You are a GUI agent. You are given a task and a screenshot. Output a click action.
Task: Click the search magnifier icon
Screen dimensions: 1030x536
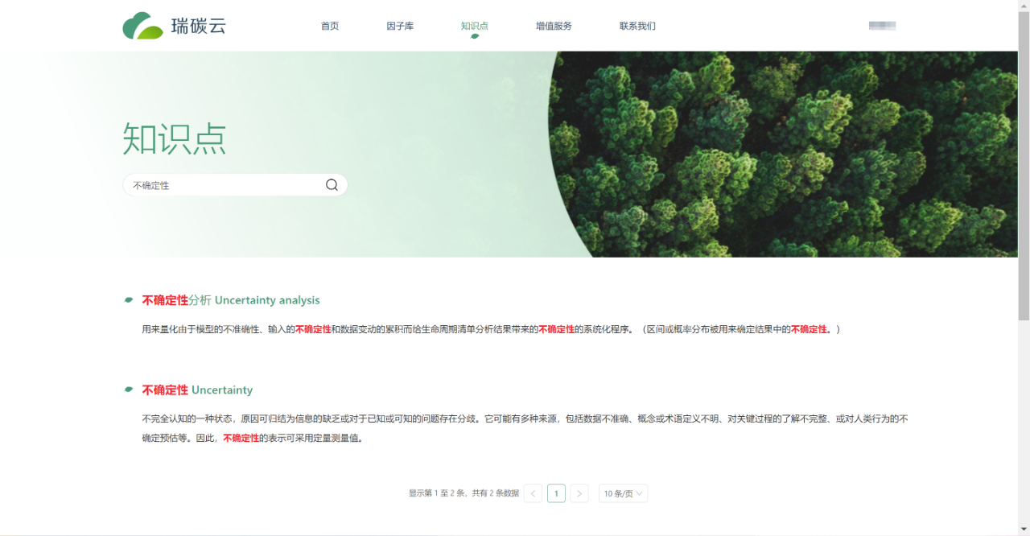click(332, 185)
